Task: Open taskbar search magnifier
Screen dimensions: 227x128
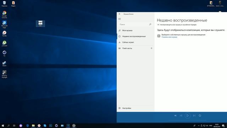Action: (9, 126)
